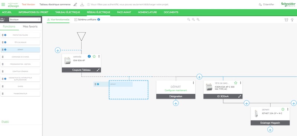
Task: Click the download project icon
Action: (82, 4)
